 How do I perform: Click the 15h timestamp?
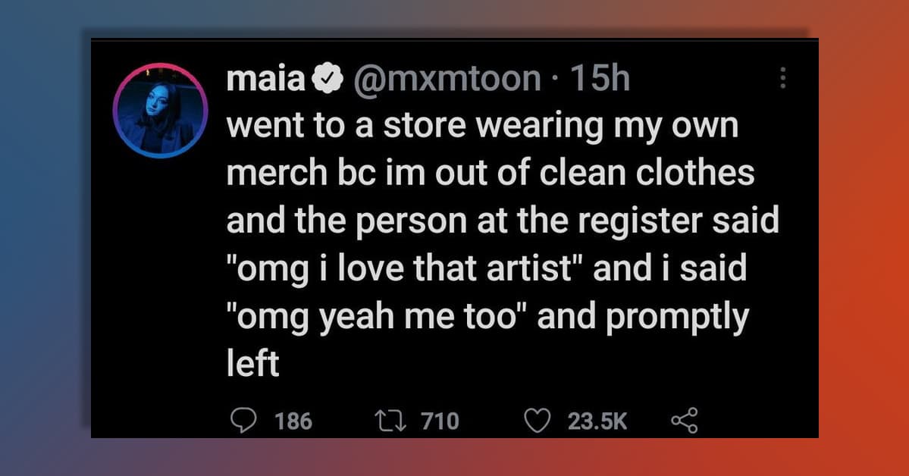(x=599, y=77)
